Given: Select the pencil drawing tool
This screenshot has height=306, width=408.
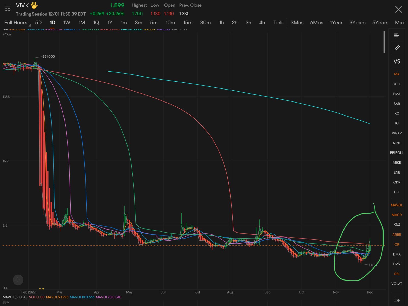Looking at the screenshot, I should [x=397, y=48].
